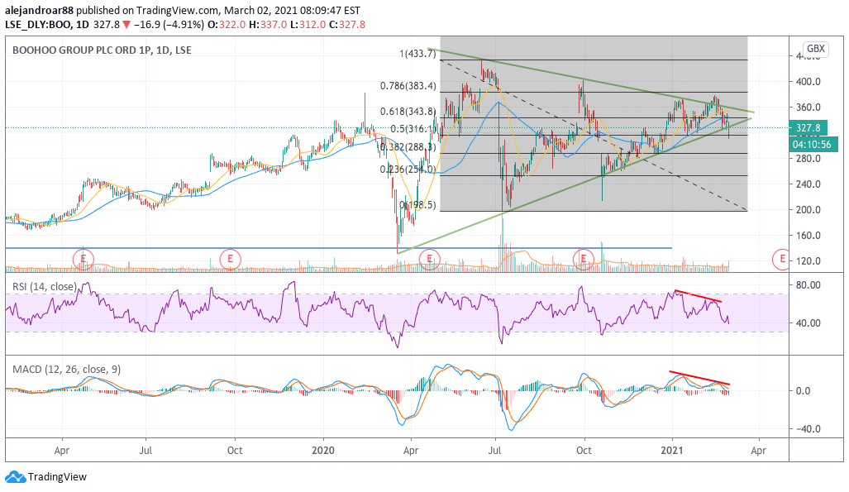Select the countdown timer 04:10:56
Viewport: 849px width, 492px height.
tap(812, 144)
